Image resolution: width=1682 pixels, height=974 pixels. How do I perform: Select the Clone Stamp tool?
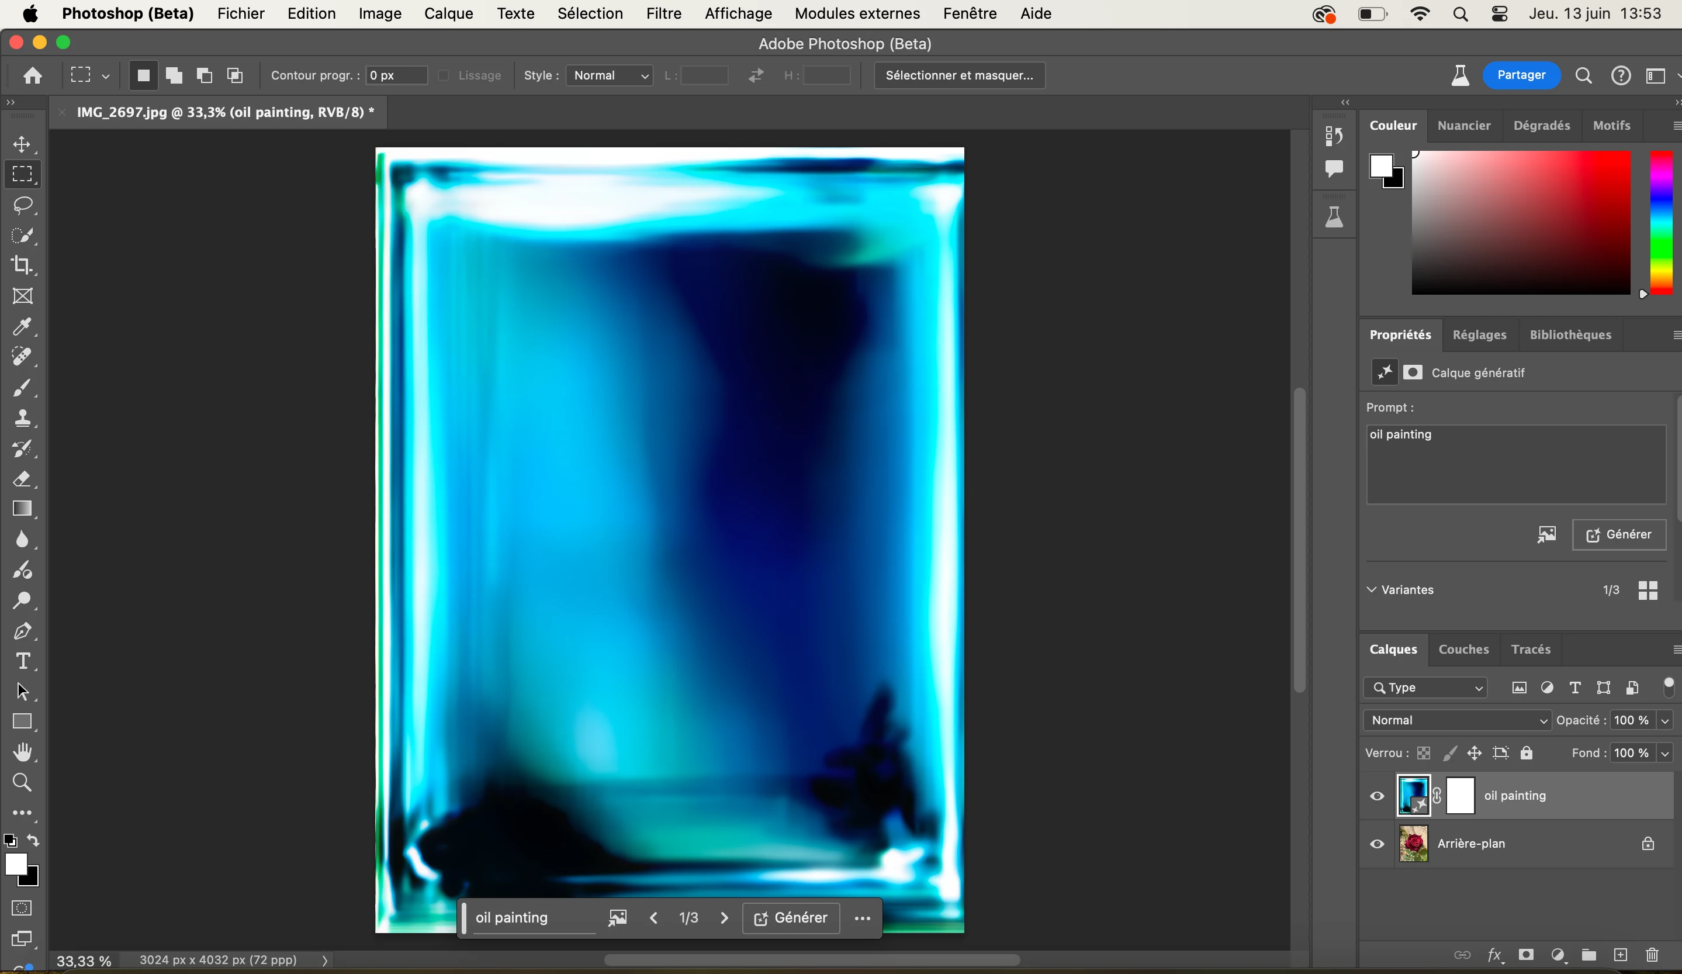tap(23, 418)
